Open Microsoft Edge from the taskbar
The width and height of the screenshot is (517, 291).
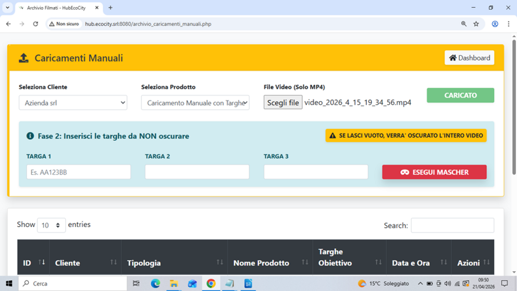coord(155,283)
